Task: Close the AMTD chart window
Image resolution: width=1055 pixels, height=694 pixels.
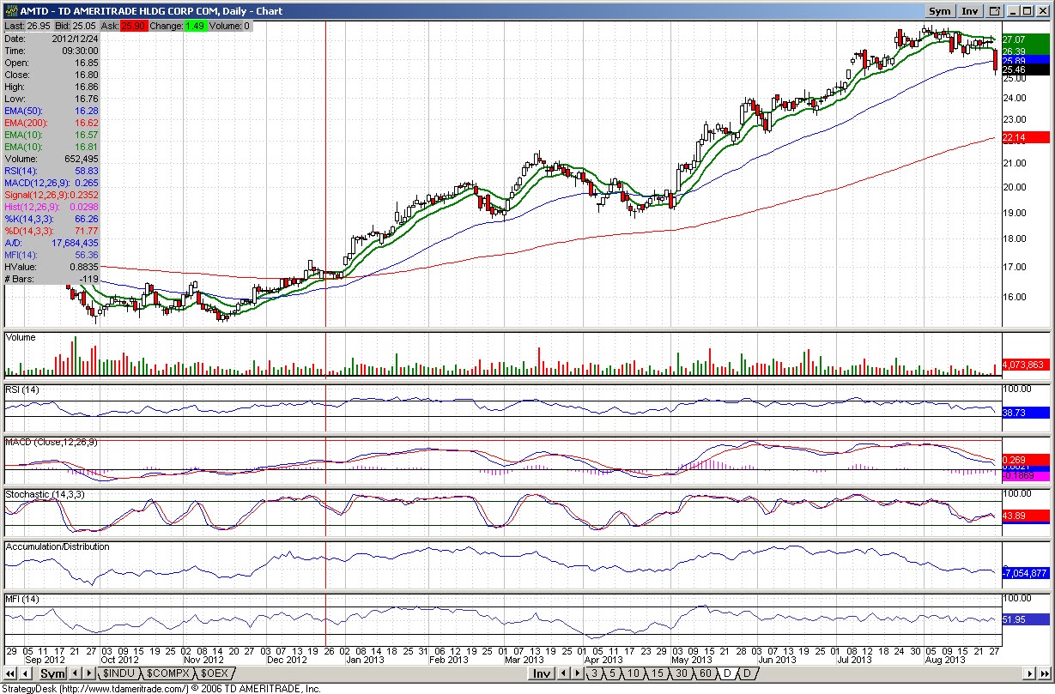Action: point(1042,11)
